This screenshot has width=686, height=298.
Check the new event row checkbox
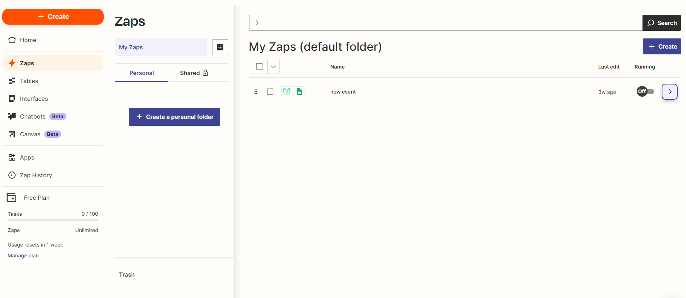[x=270, y=92]
